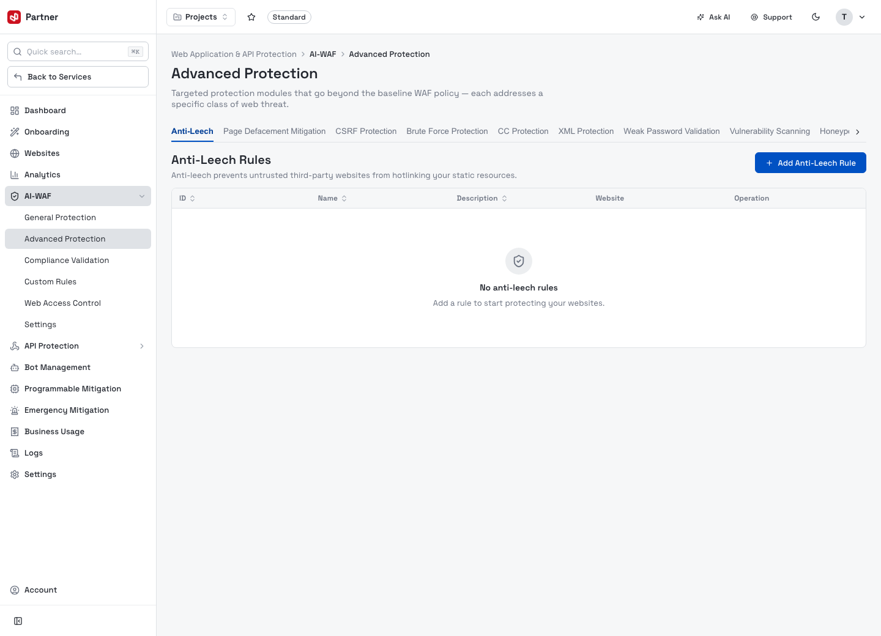Viewport: 881px width, 636px height.
Task: Switch to Anti-Leech tab
Action: [x=192, y=131]
